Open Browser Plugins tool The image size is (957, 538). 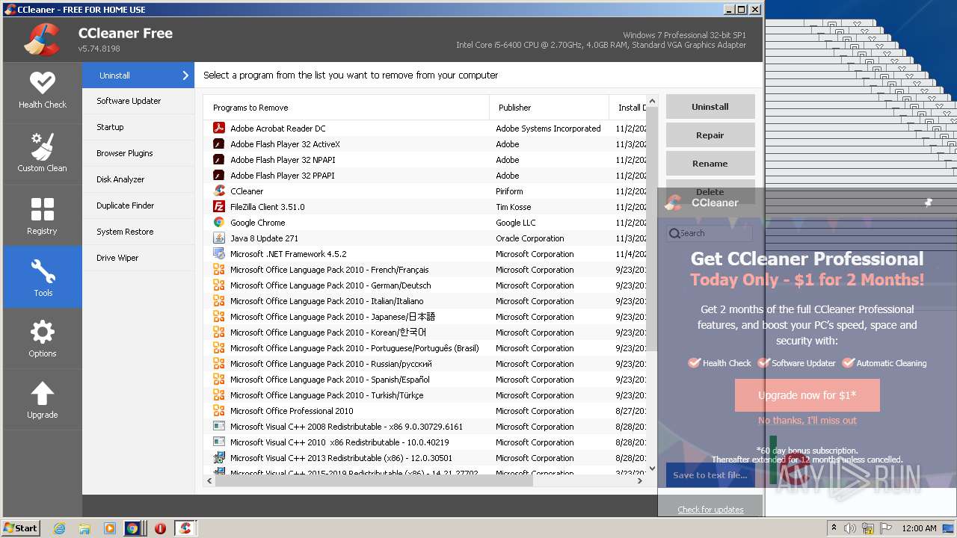click(x=138, y=153)
